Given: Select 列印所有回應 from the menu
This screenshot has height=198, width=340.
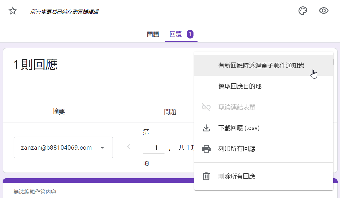Looking at the screenshot, I should (264, 149).
